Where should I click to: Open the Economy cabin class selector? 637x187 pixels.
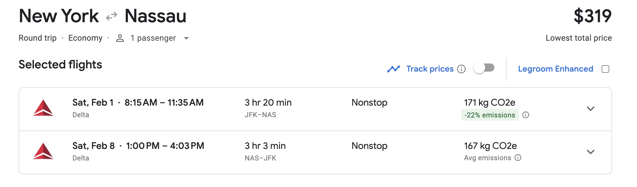[85, 38]
